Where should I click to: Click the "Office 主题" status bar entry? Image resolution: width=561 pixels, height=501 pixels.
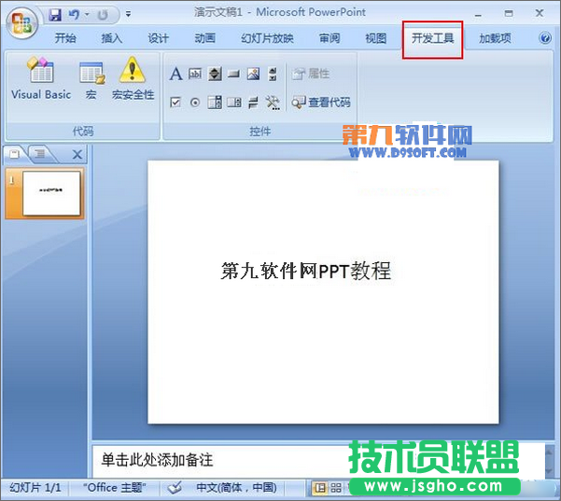[115, 487]
